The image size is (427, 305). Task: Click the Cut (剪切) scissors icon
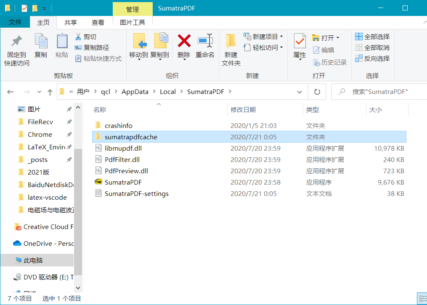pos(78,36)
